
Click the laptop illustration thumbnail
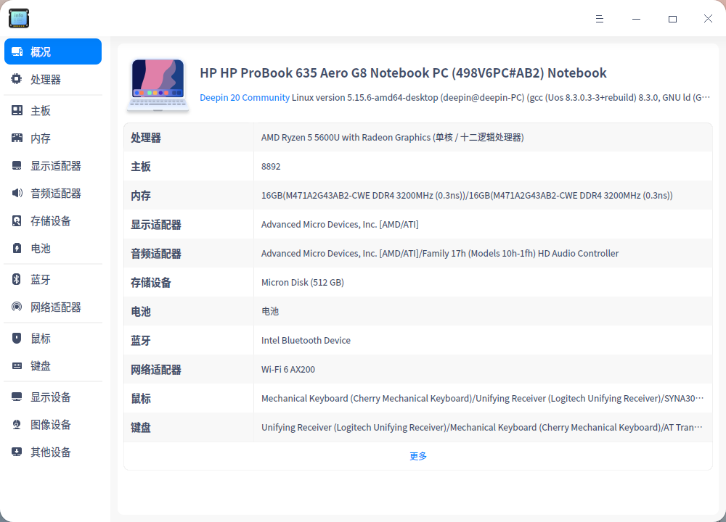click(158, 85)
